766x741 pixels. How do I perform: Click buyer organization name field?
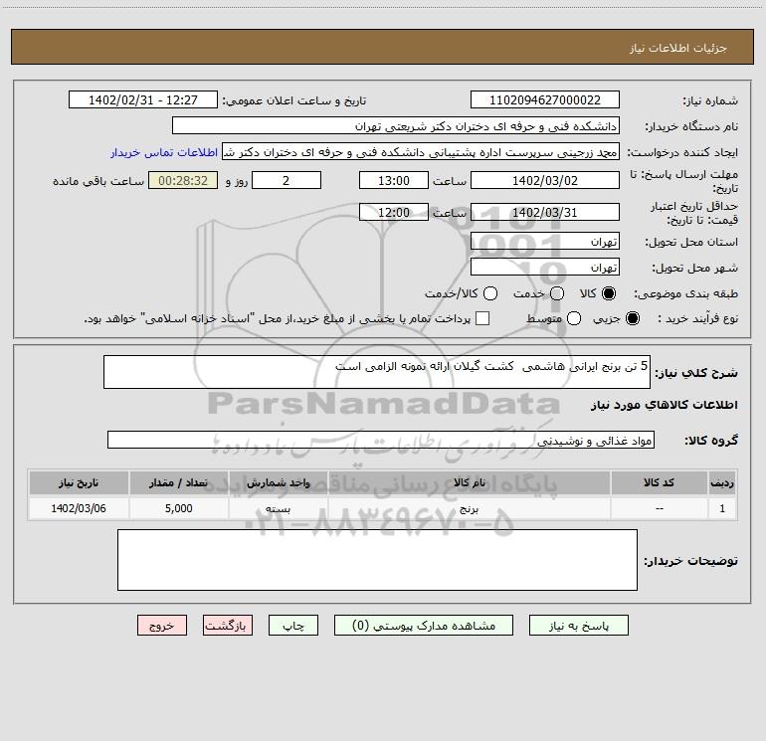tap(396, 125)
